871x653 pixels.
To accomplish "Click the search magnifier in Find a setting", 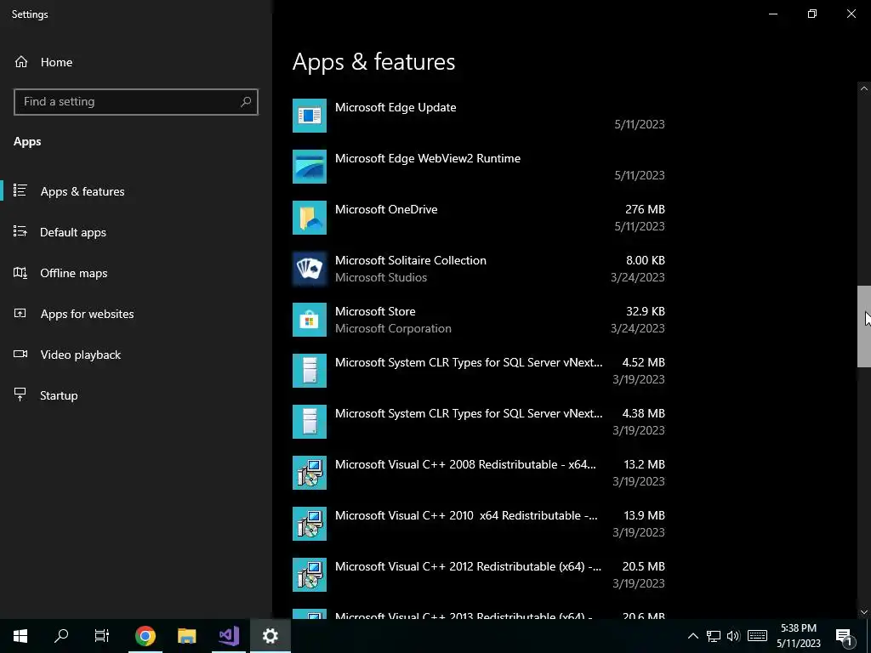I will coord(246,102).
